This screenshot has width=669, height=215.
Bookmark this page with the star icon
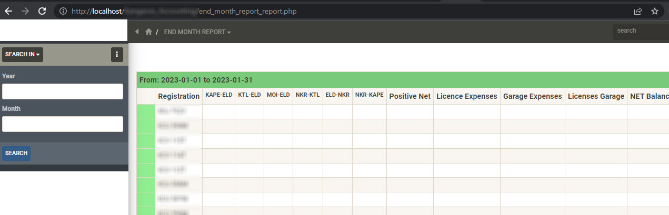[x=654, y=11]
